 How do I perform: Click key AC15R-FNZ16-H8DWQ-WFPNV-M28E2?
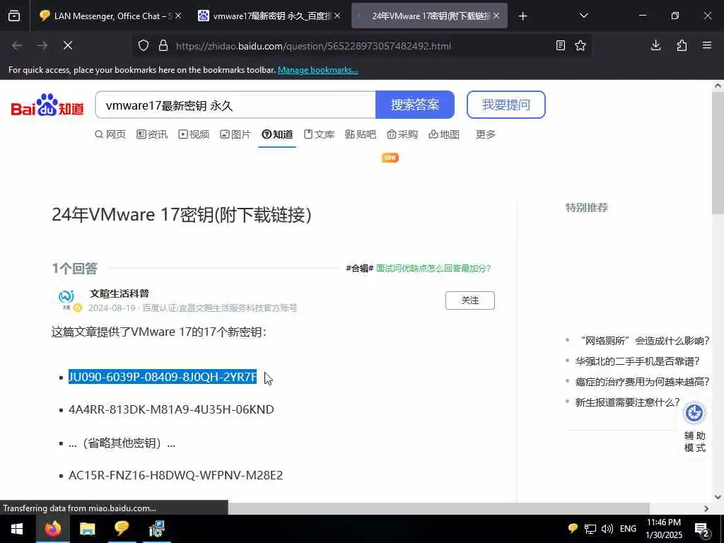(175, 475)
